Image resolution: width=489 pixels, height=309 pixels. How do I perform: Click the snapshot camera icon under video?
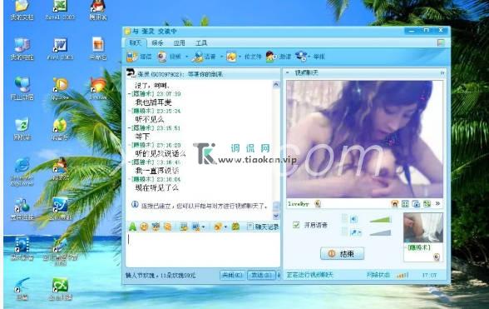point(416,204)
